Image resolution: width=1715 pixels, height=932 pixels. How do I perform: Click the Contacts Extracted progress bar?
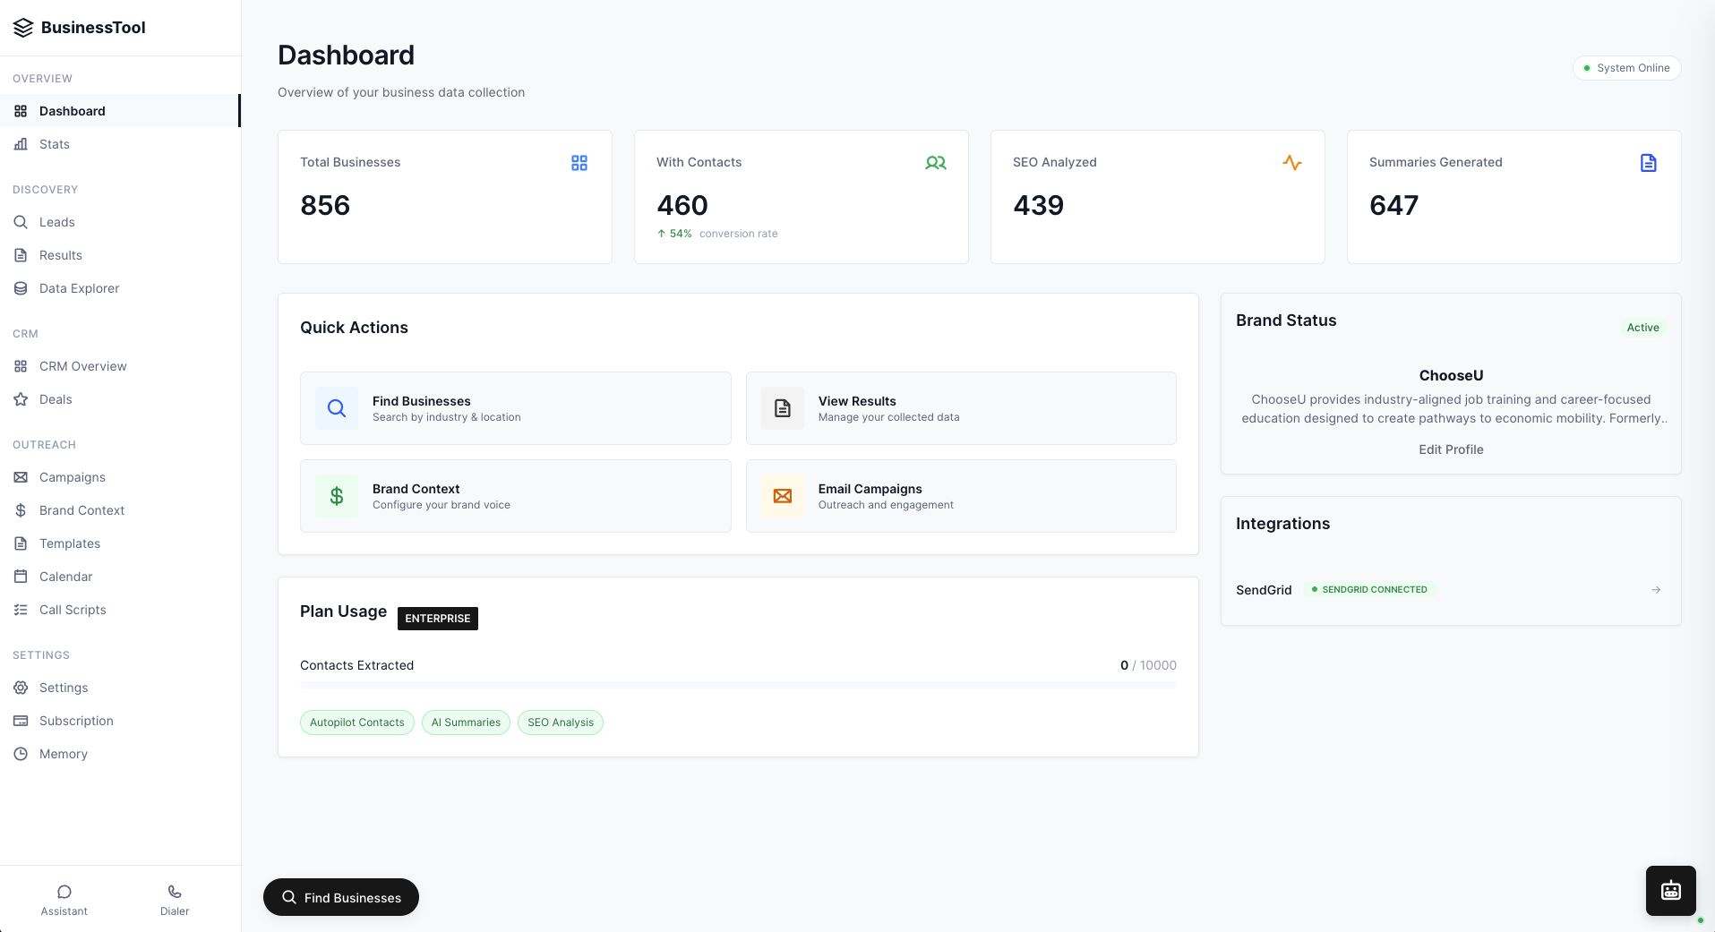tap(737, 684)
